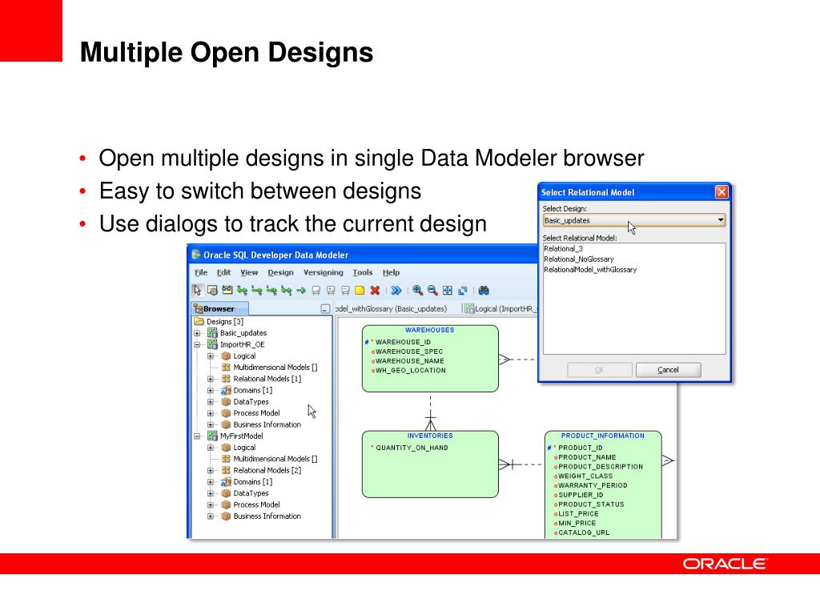Viewport: 820px width, 615px height.
Task: Click the WAREHOUSE_NAME attribute
Action: pos(409,361)
